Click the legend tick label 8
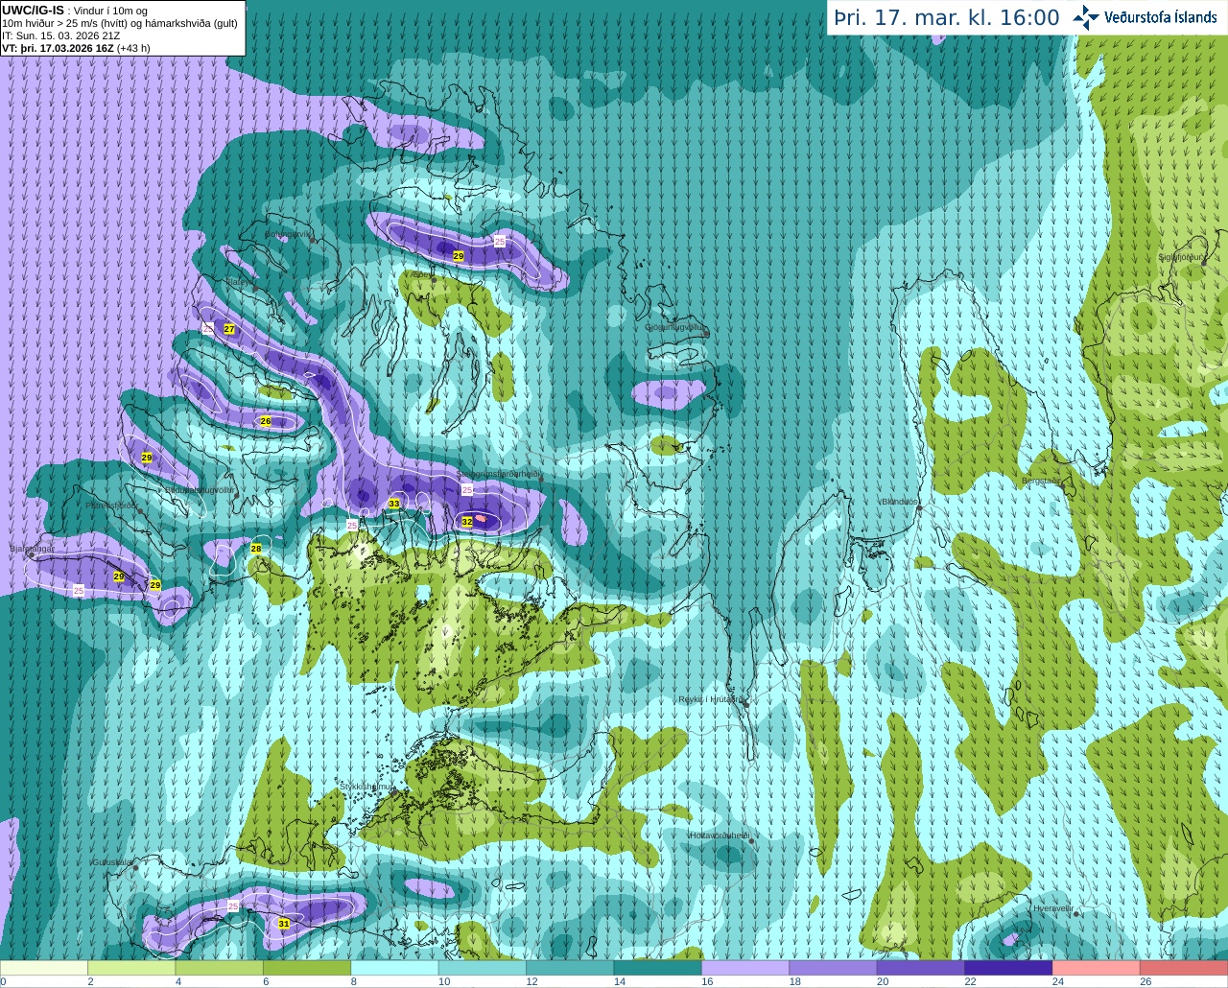This screenshot has height=988, width=1228. (x=354, y=981)
